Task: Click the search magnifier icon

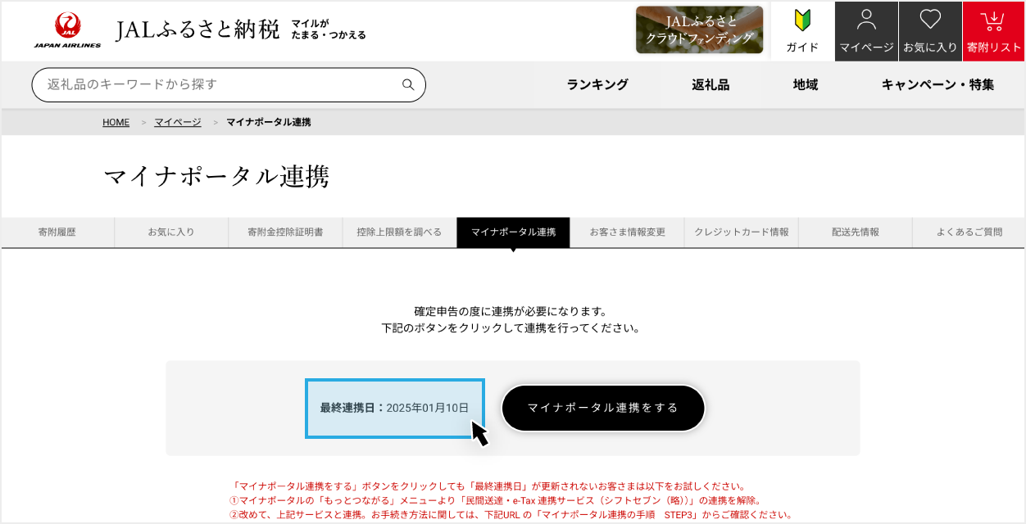Action: tap(408, 84)
